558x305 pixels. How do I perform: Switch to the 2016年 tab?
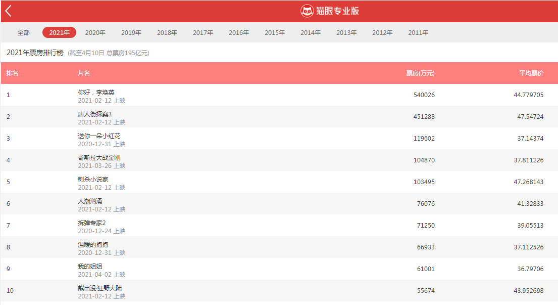pos(239,32)
